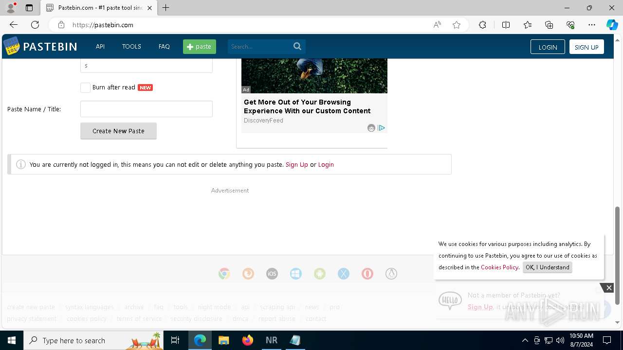623x350 pixels.
Task: Open the Favorites list icon
Action: (528, 25)
